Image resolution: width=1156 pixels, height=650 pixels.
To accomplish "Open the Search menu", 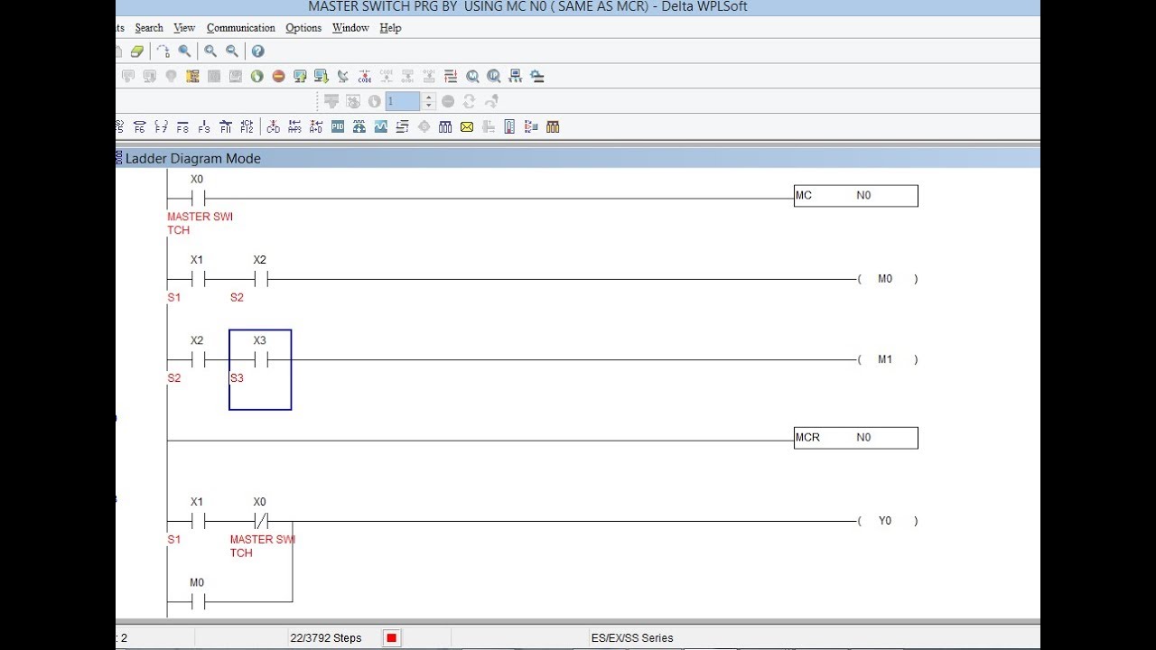I will coord(149,28).
